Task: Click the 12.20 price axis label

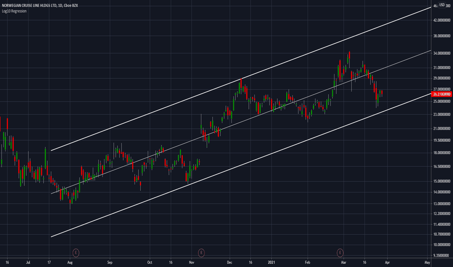Action: 442,214
